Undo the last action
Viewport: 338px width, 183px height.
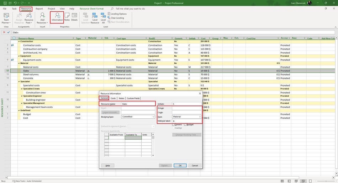pos(15,3)
